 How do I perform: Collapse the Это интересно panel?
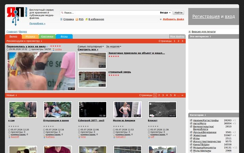[x=200, y=36]
